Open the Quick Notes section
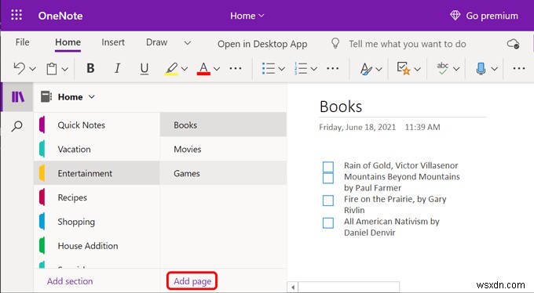The image size is (534, 293). [x=97, y=125]
